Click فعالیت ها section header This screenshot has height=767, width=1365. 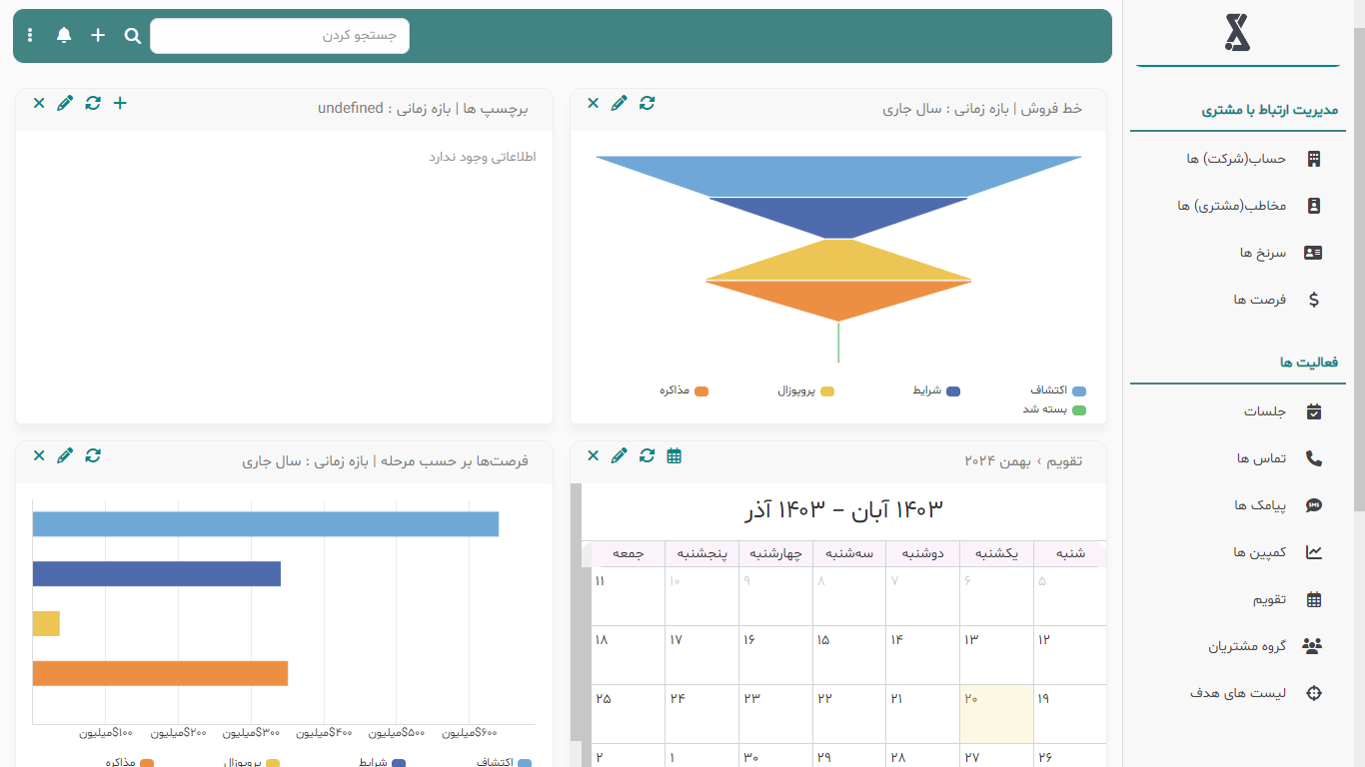[1308, 363]
